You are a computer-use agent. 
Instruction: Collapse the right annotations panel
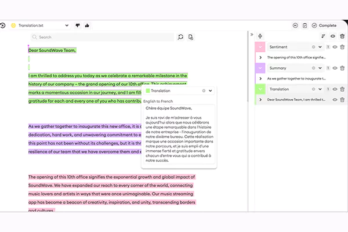click(252, 35)
